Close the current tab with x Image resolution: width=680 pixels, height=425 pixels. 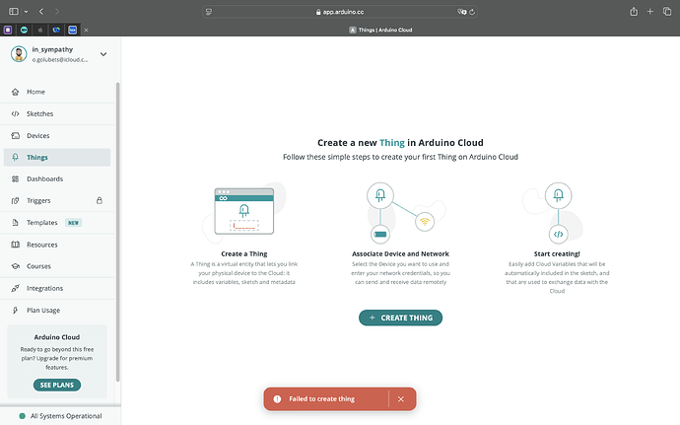point(86,30)
